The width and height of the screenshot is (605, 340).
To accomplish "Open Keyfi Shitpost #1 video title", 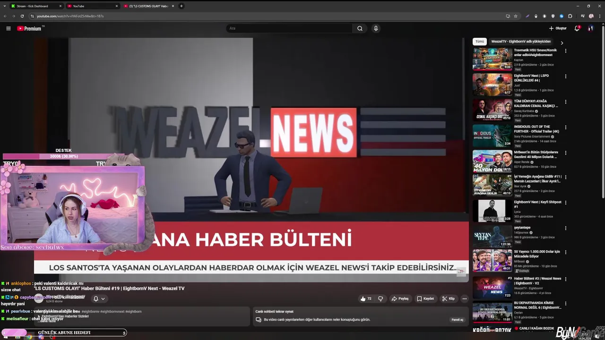I will coord(537,204).
